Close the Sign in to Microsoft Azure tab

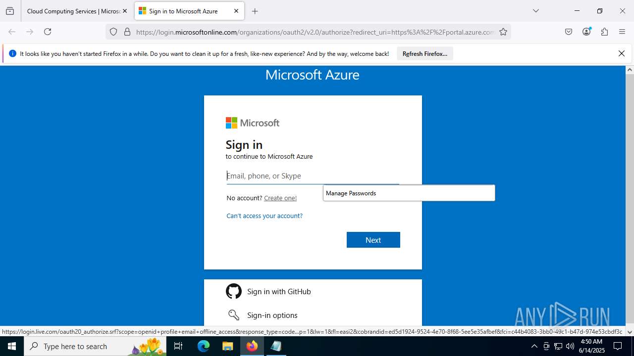pyautogui.click(x=236, y=11)
